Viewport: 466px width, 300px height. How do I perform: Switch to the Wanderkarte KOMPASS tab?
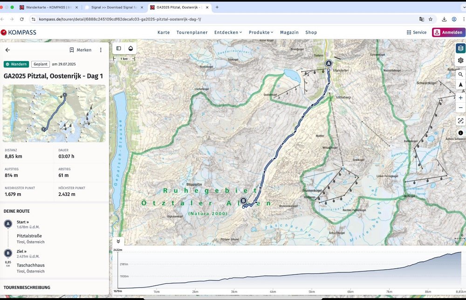[49, 7]
